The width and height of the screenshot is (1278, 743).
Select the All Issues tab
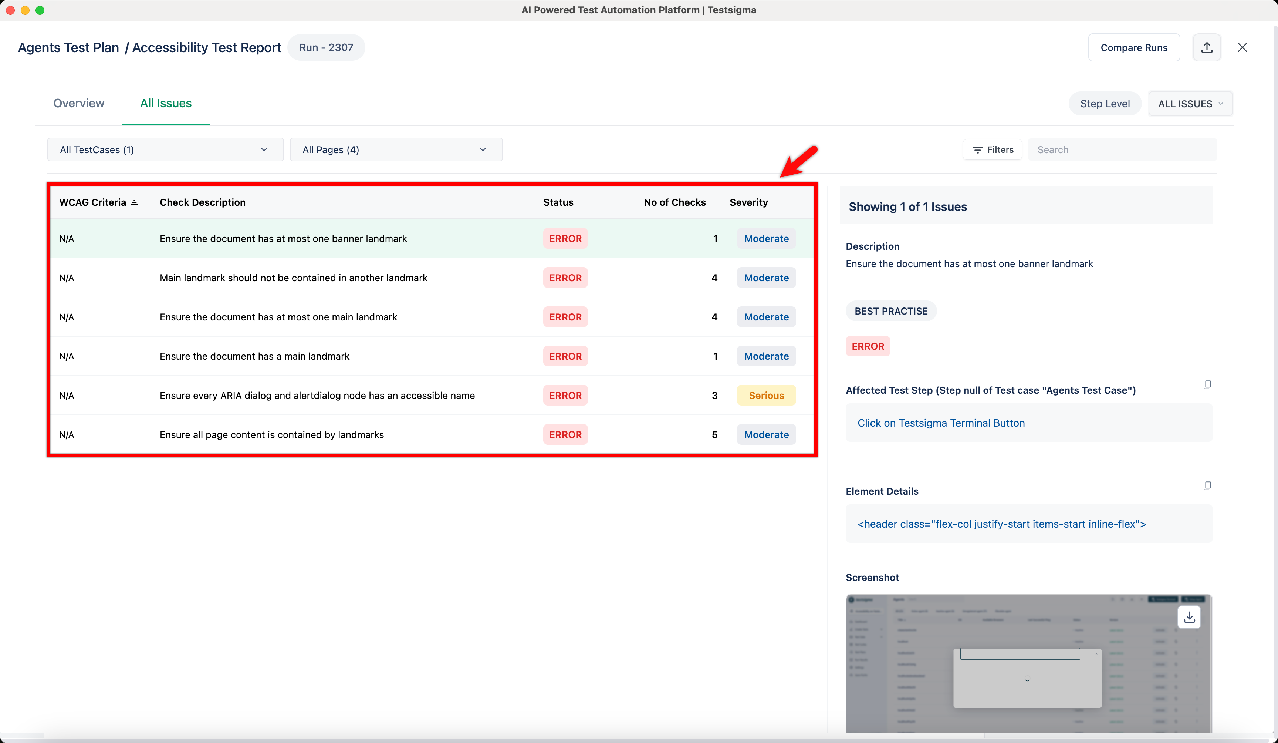[166, 103]
